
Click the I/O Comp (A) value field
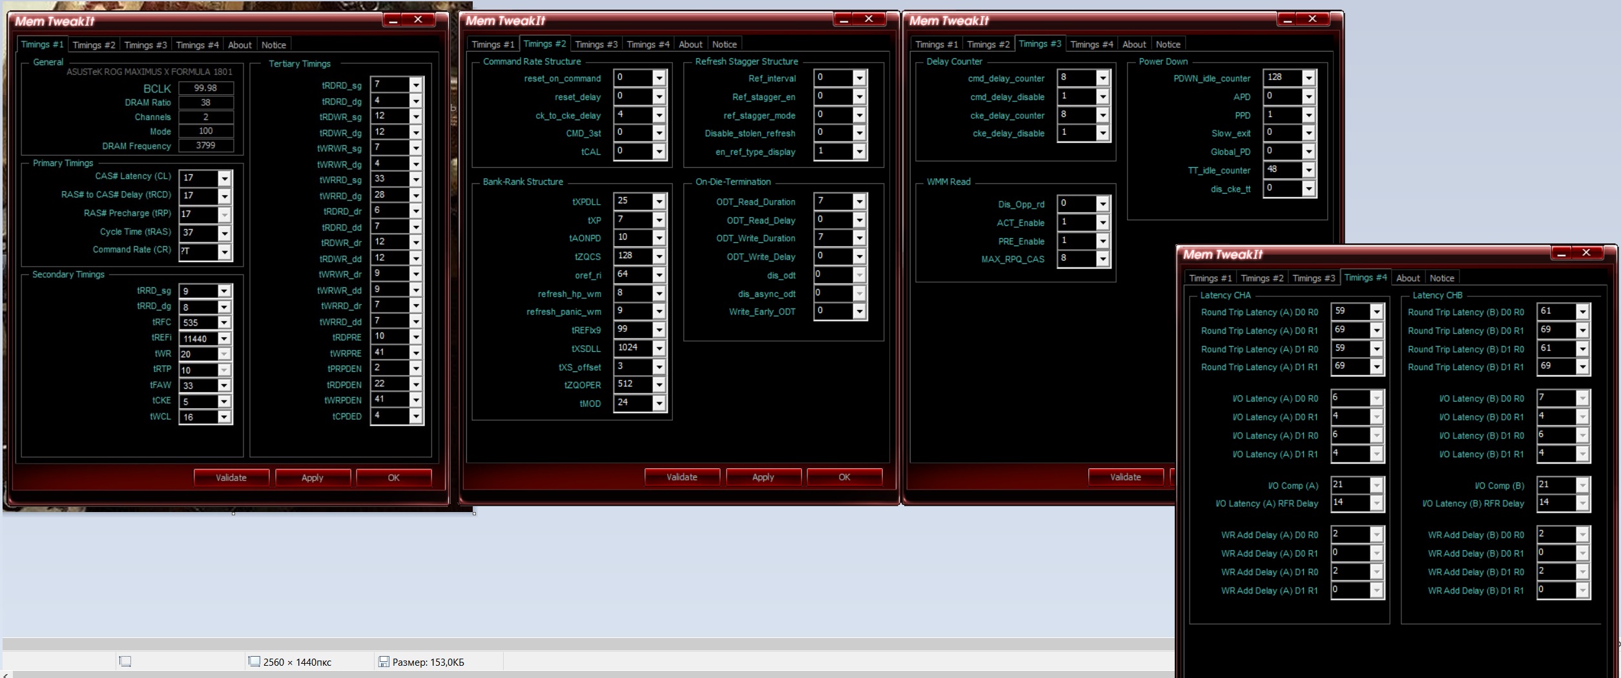click(x=1358, y=485)
